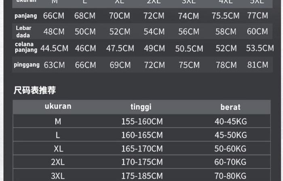Select the 'celana panjang' row label
283x181 pixels.
[x=26, y=47]
